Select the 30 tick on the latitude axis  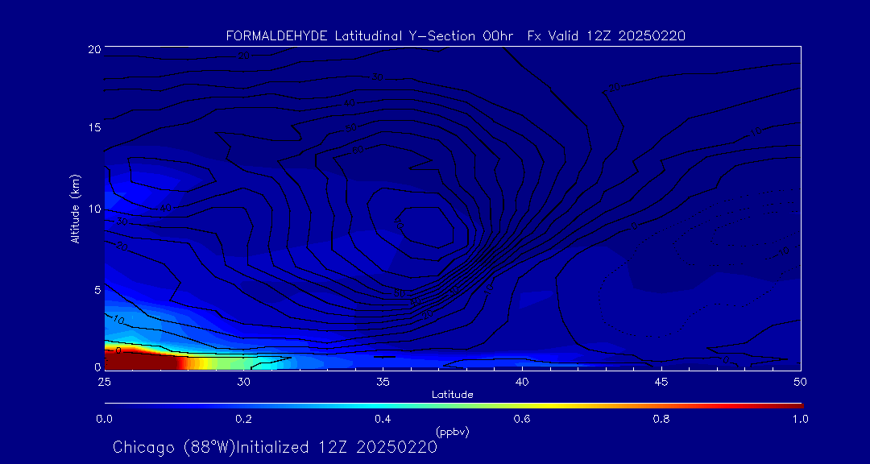[243, 382]
